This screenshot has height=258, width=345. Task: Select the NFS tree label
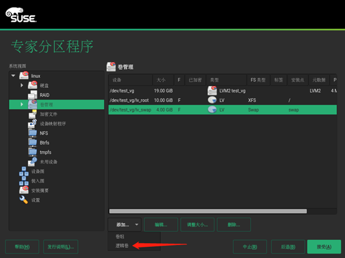44,133
